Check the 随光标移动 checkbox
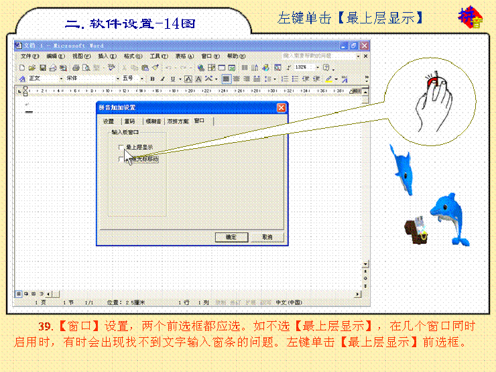Viewport: 496px width, 372px height. [121, 160]
